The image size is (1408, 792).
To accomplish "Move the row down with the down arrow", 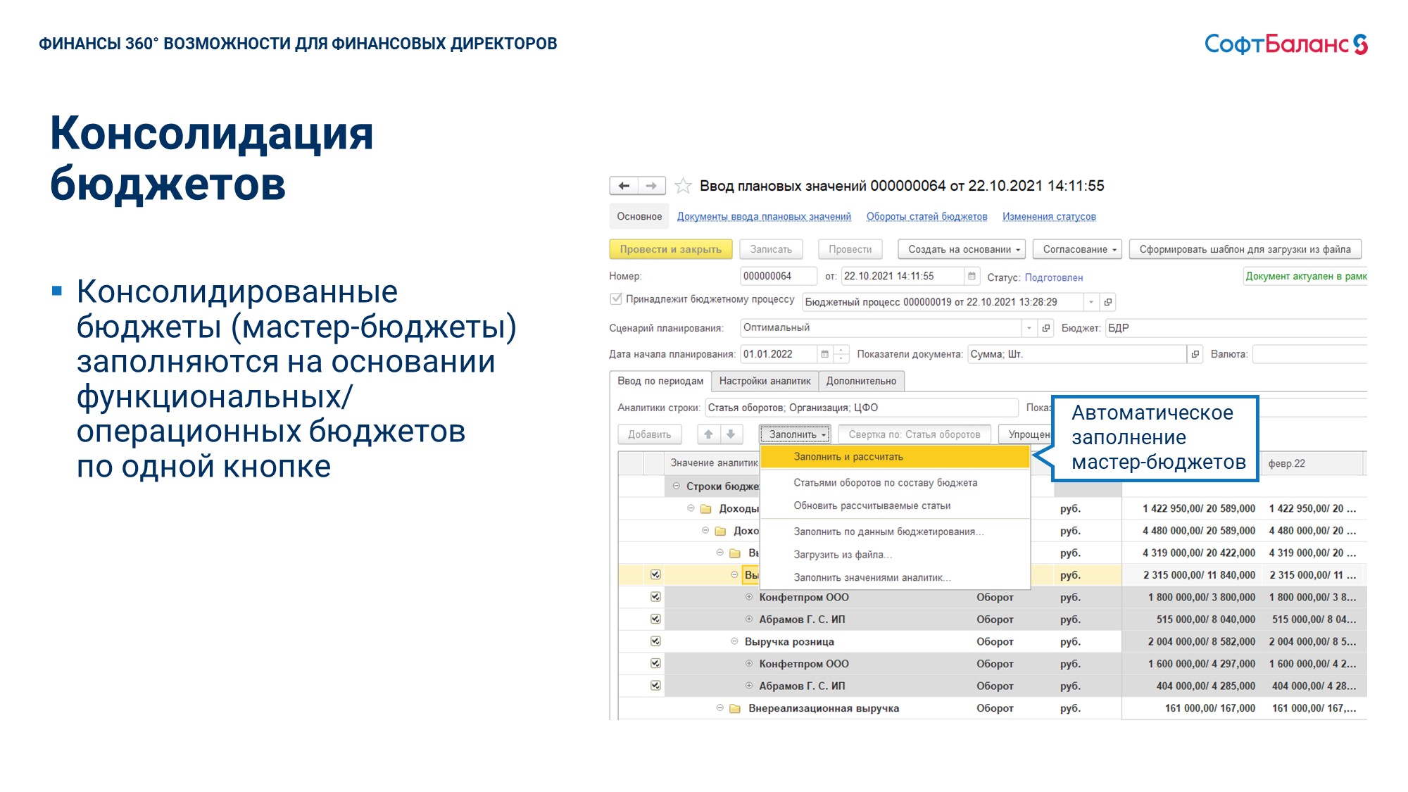I will coord(731,434).
